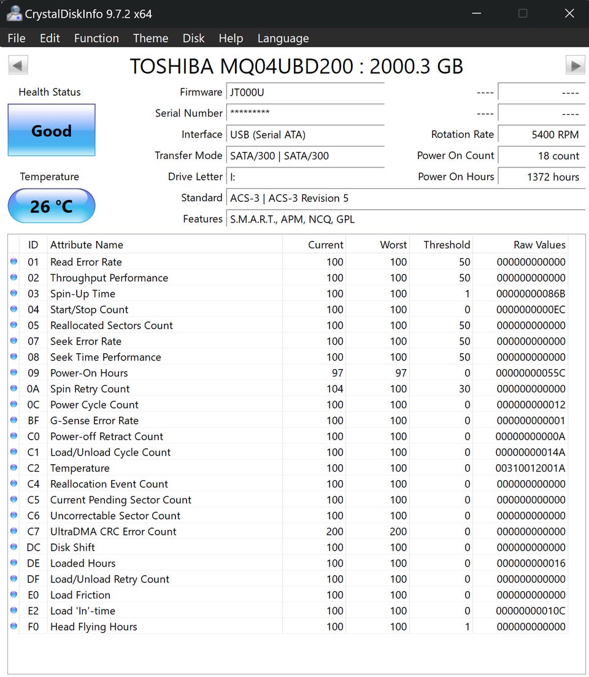The image size is (589, 677).
Task: Click threshold value 30 of Spin Retry Count
Action: coord(464,389)
